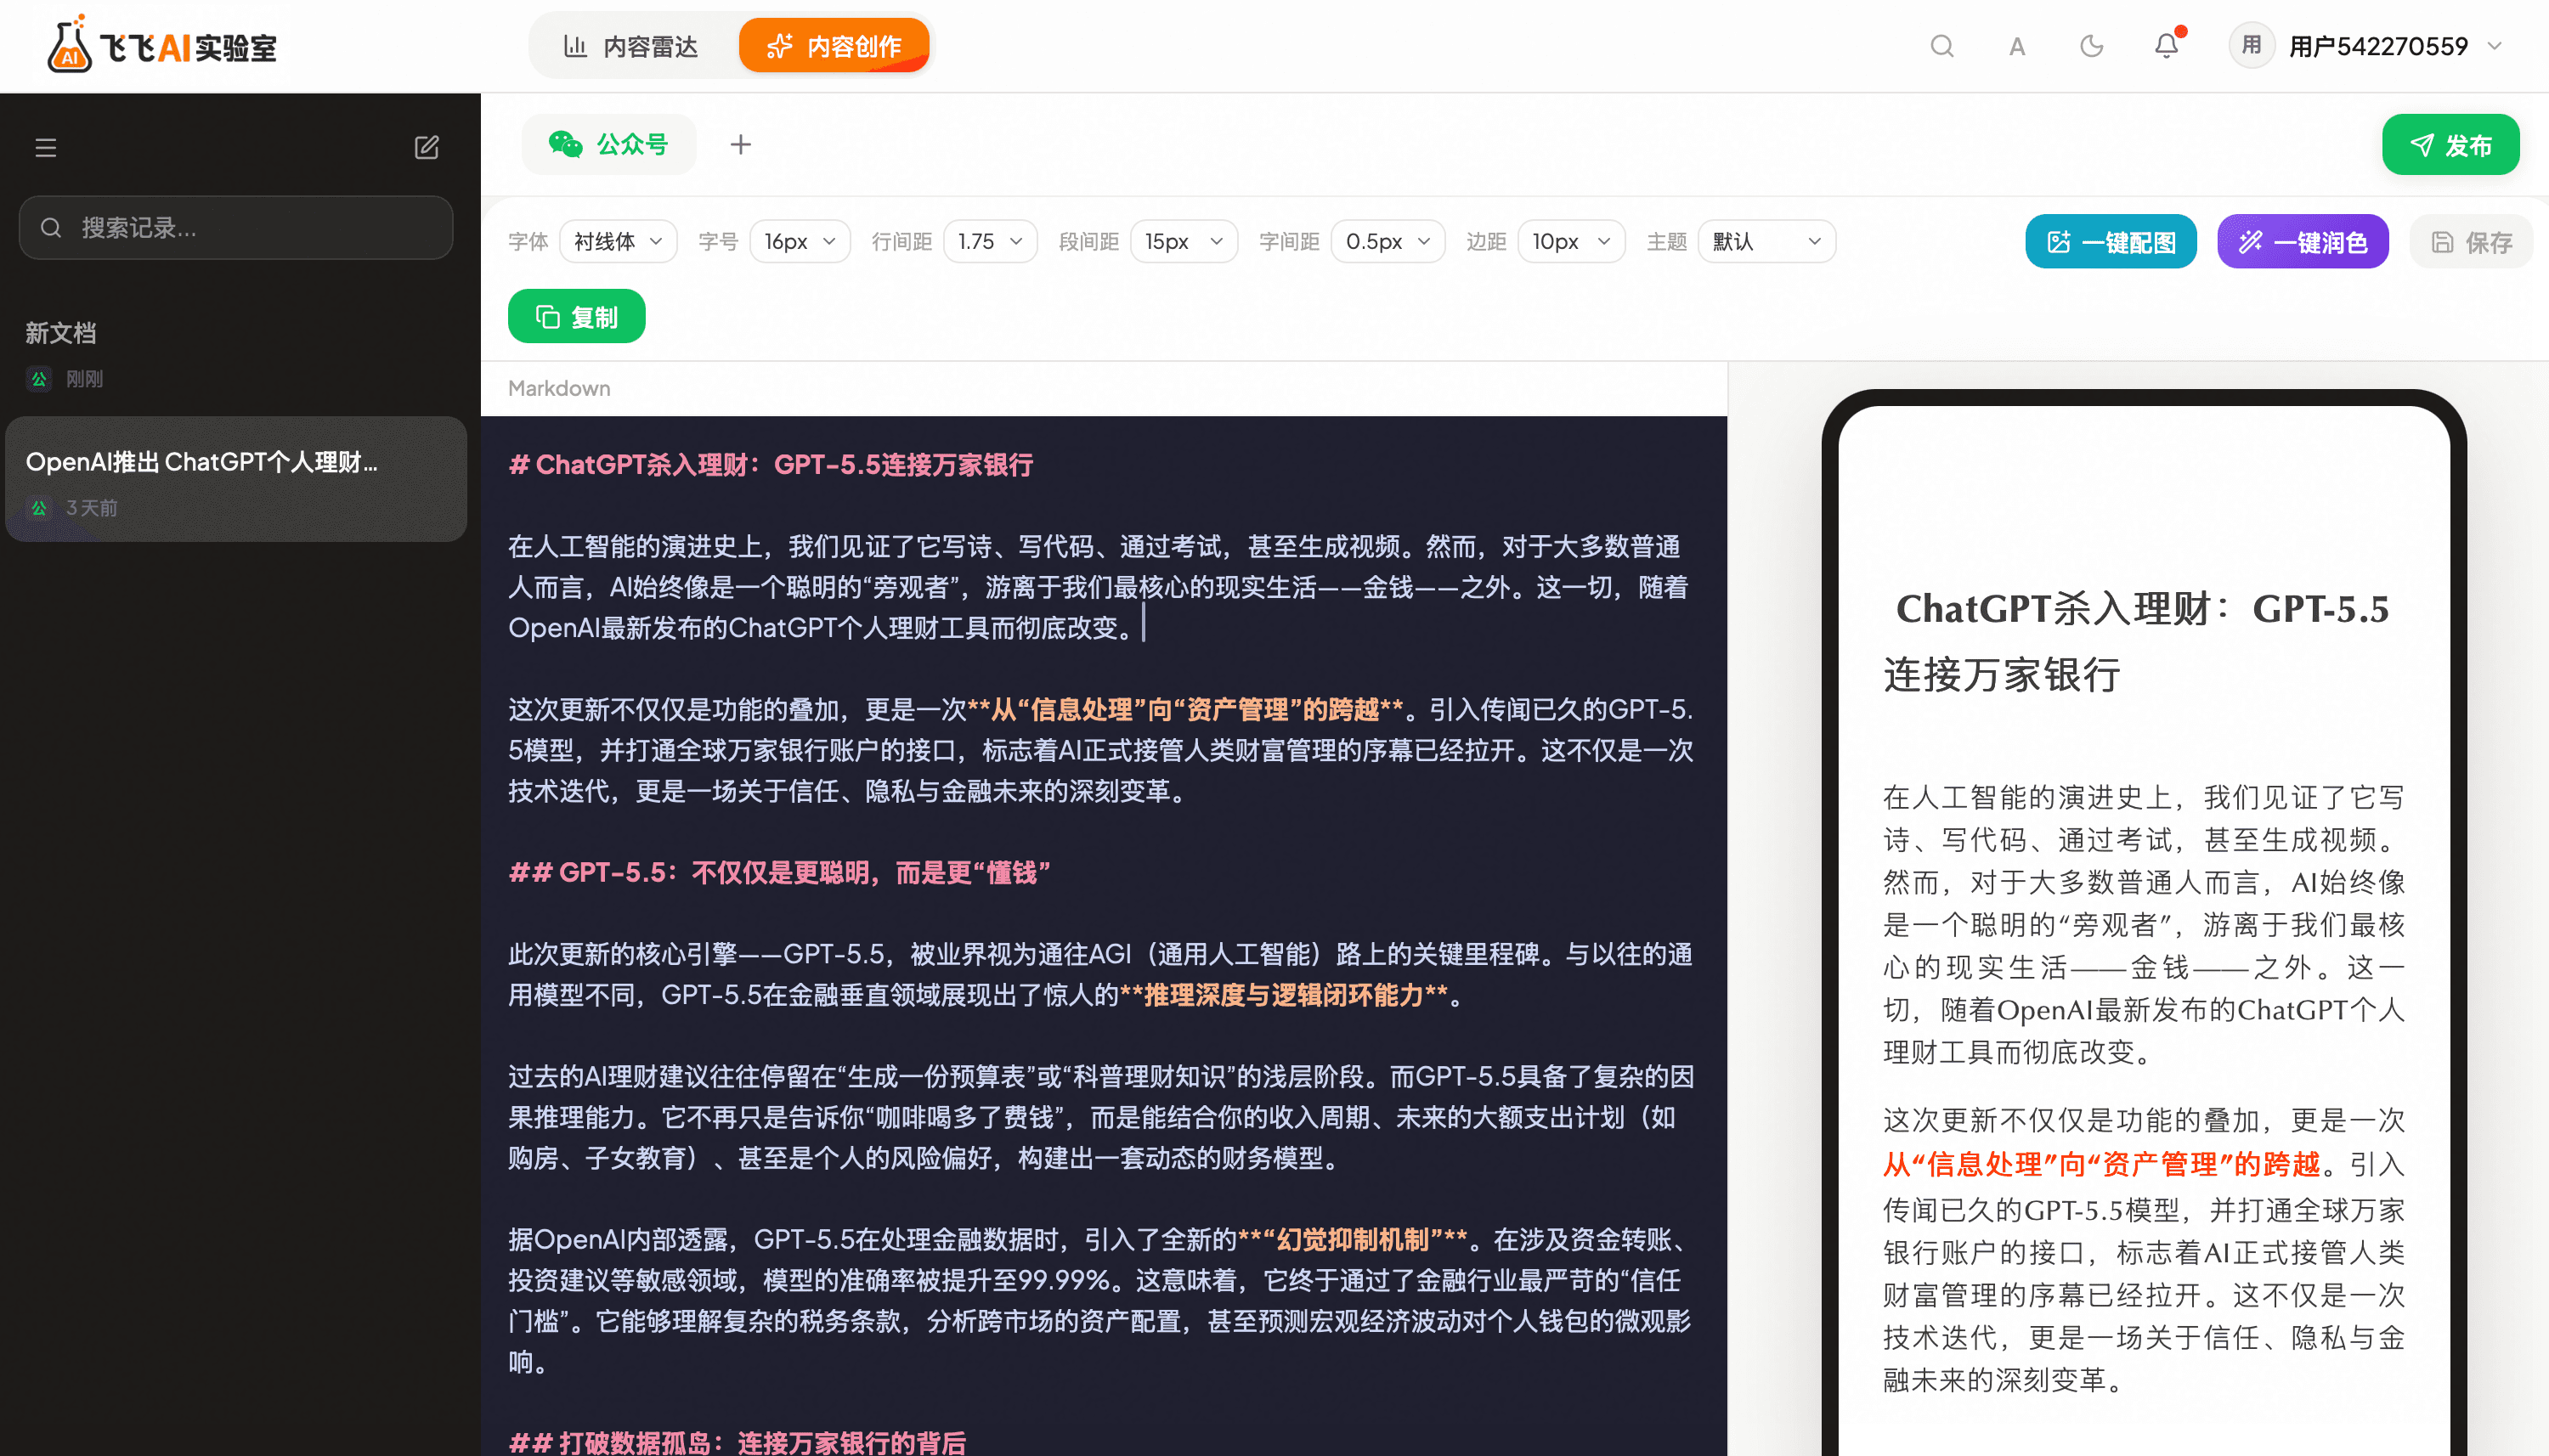Click the 一键润色 button
The image size is (2549, 1456).
coord(2303,242)
